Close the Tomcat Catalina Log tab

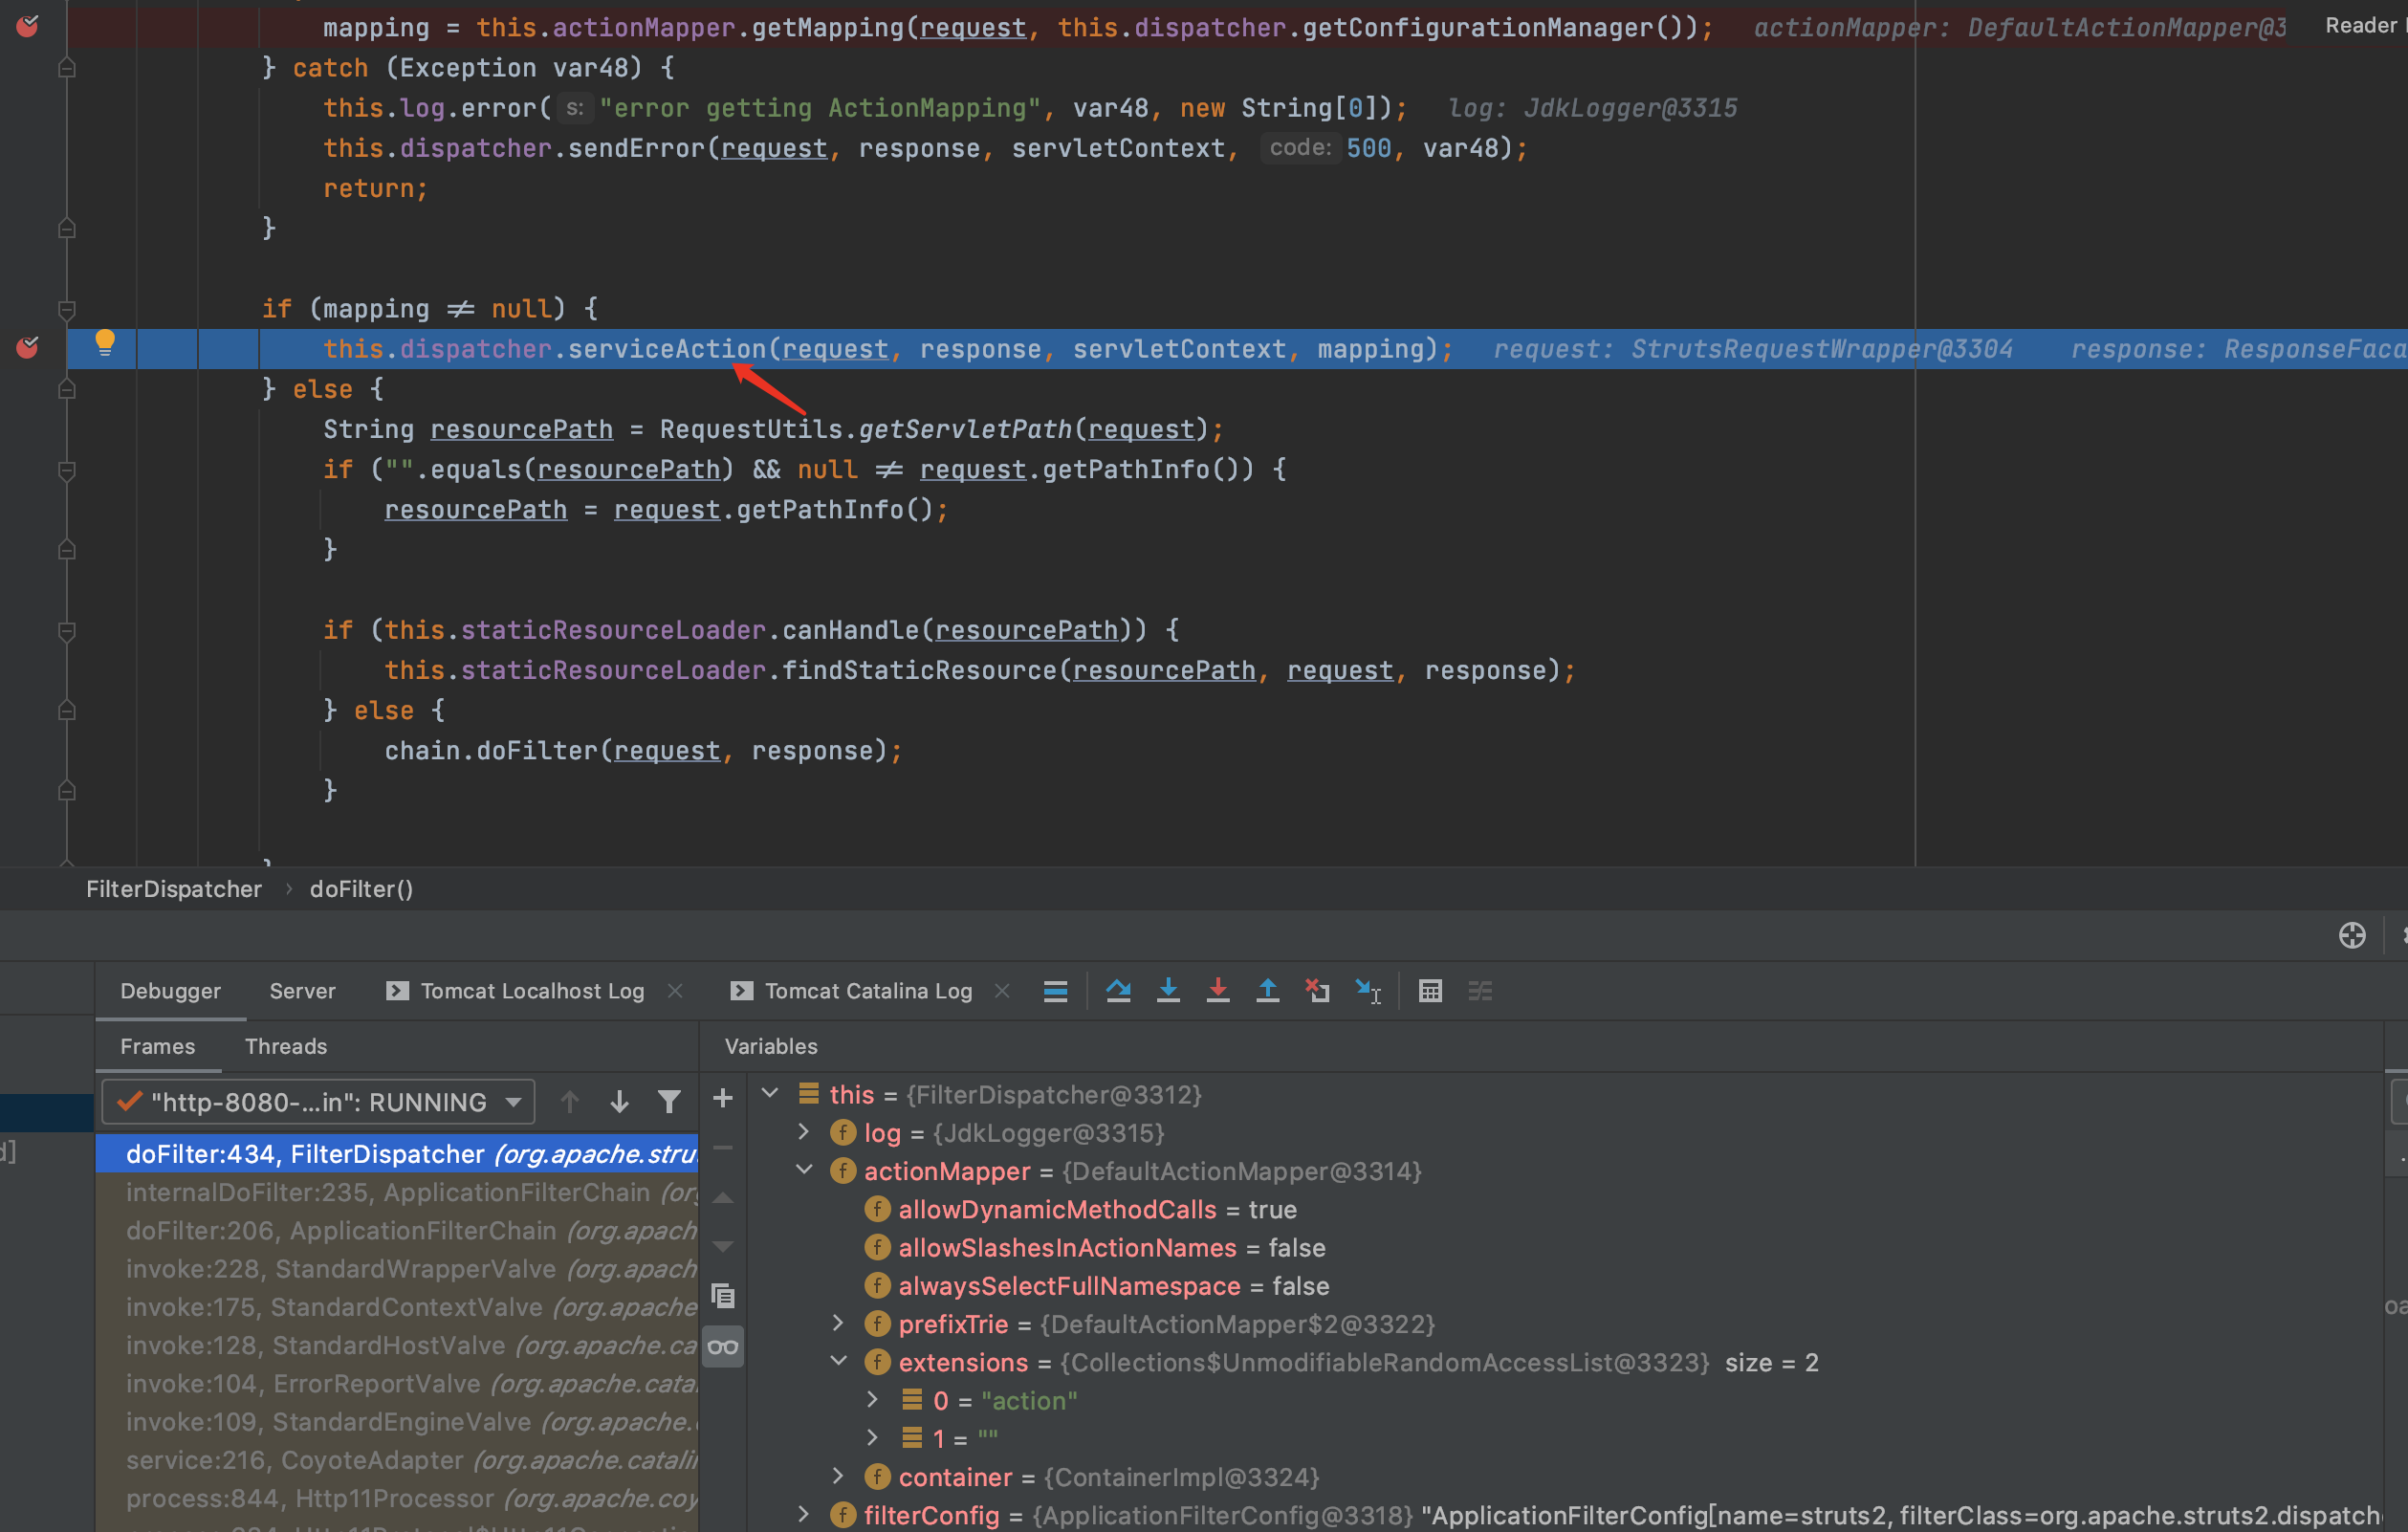[1002, 991]
